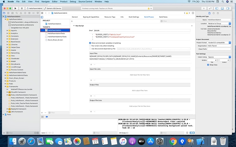
Task: Expand the AppInfo folder
Action: coord(7,31)
